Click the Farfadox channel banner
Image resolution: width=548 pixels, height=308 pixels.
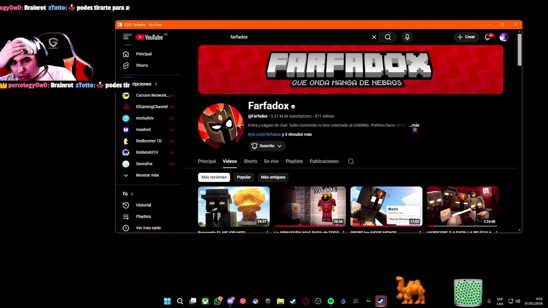click(x=351, y=69)
